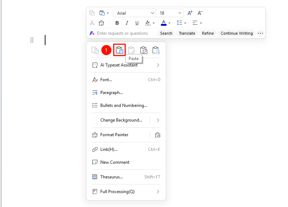
Task: Choose Paragraph... in the context menu
Action: coord(126,93)
